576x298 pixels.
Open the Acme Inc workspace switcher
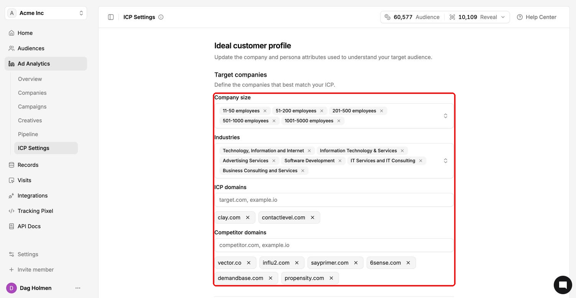46,13
